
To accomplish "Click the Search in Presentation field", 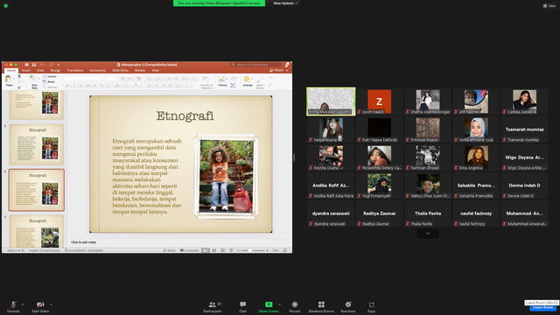I will (x=255, y=65).
